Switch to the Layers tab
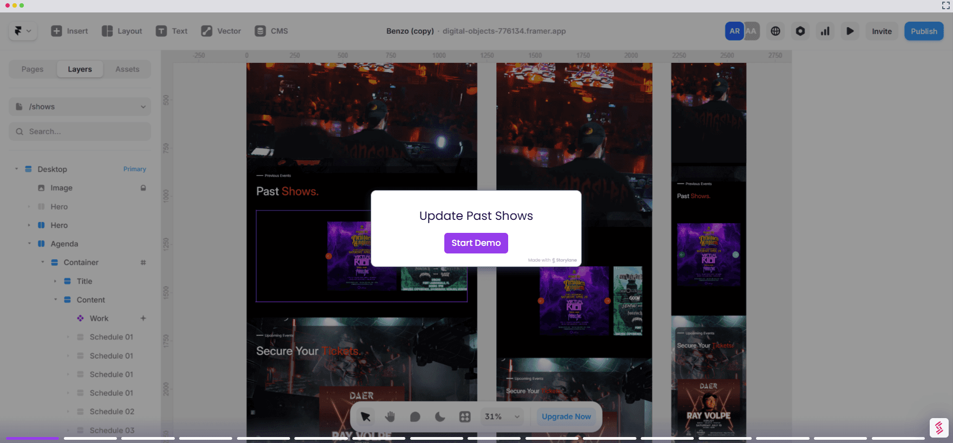 (80, 69)
